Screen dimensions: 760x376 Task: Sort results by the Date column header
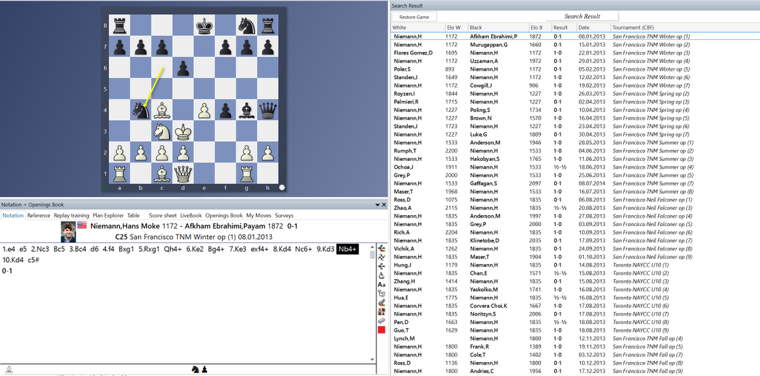[593, 28]
